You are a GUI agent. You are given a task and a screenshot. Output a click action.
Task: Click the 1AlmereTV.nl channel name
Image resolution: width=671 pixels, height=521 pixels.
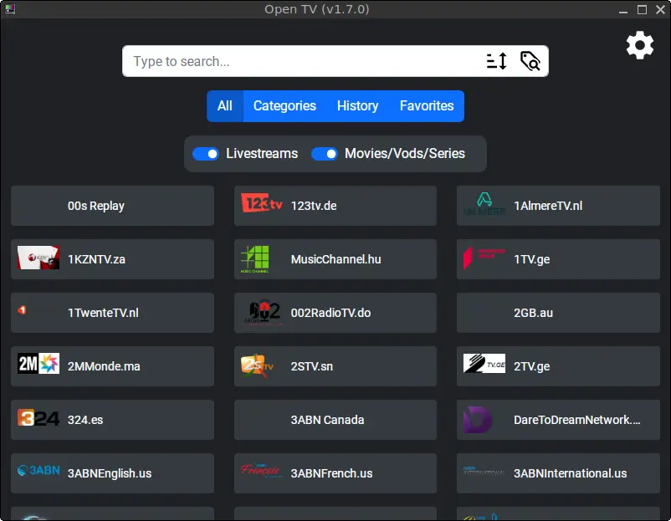548,206
